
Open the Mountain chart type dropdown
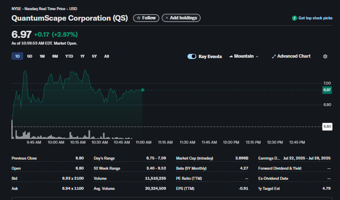[244, 56]
